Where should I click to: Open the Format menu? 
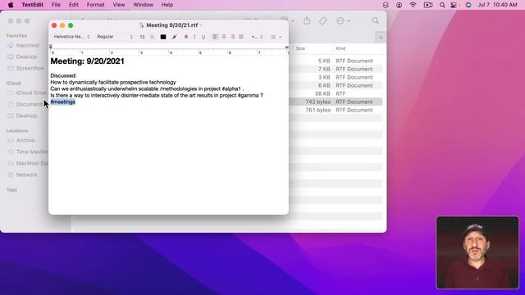pos(95,5)
